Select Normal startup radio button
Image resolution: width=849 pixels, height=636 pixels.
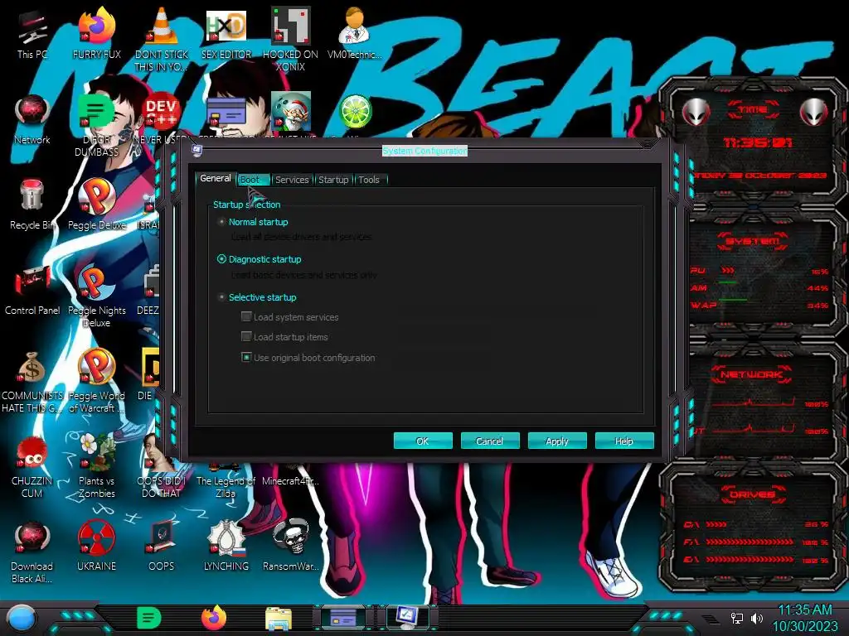[x=221, y=222]
